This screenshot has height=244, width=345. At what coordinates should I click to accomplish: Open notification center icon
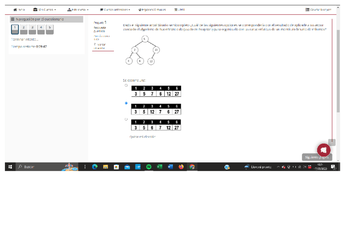pyautogui.click(x=333, y=167)
